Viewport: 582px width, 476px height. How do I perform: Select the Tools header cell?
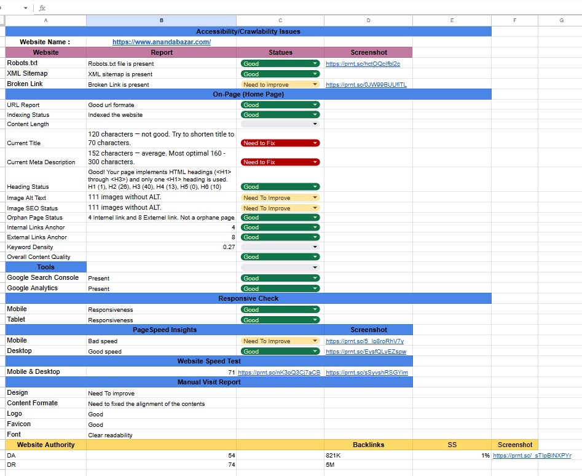point(45,267)
